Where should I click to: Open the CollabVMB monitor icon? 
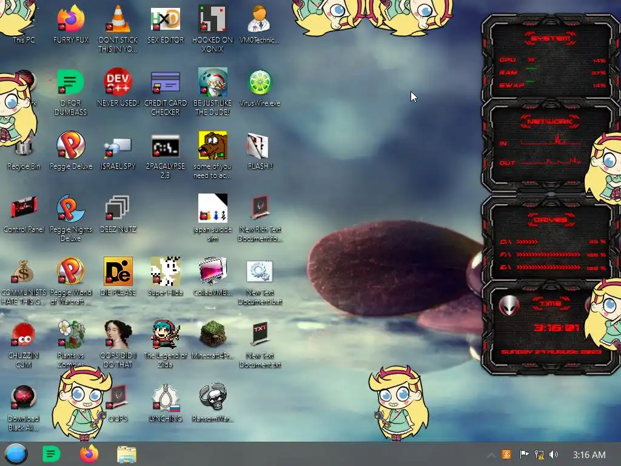click(x=213, y=271)
